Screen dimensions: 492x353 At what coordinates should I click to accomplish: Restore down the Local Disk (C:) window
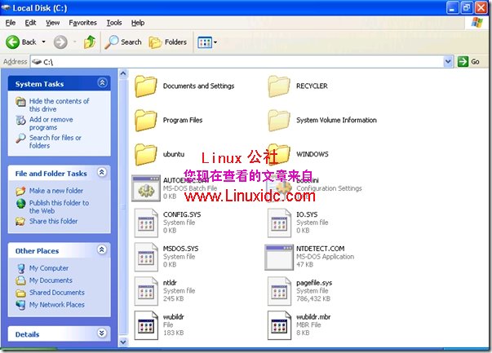[467, 8]
